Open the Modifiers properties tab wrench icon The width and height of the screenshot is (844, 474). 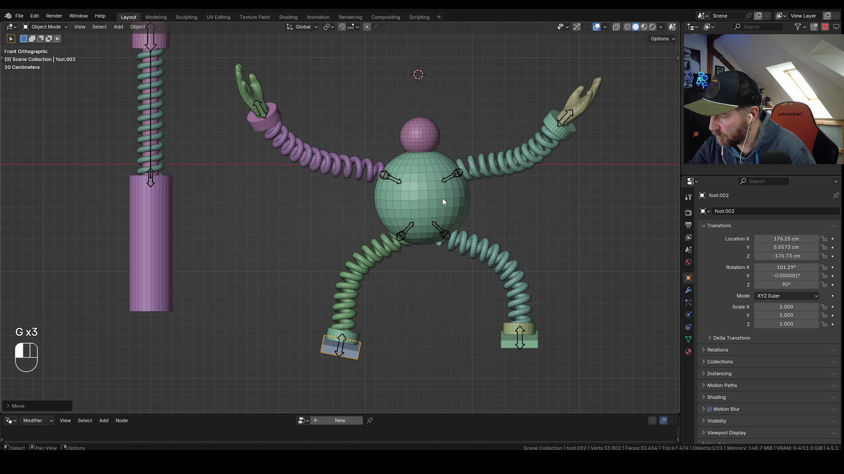click(688, 290)
